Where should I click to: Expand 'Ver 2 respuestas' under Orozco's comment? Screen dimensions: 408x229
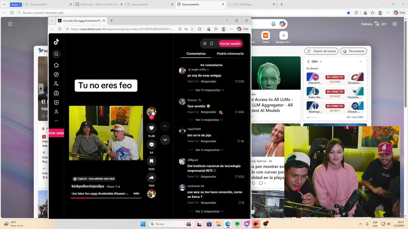209,120
